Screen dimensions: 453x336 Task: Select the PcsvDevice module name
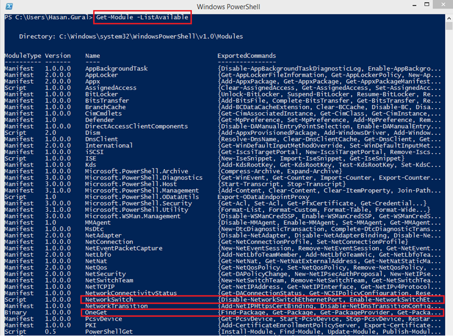click(103, 319)
